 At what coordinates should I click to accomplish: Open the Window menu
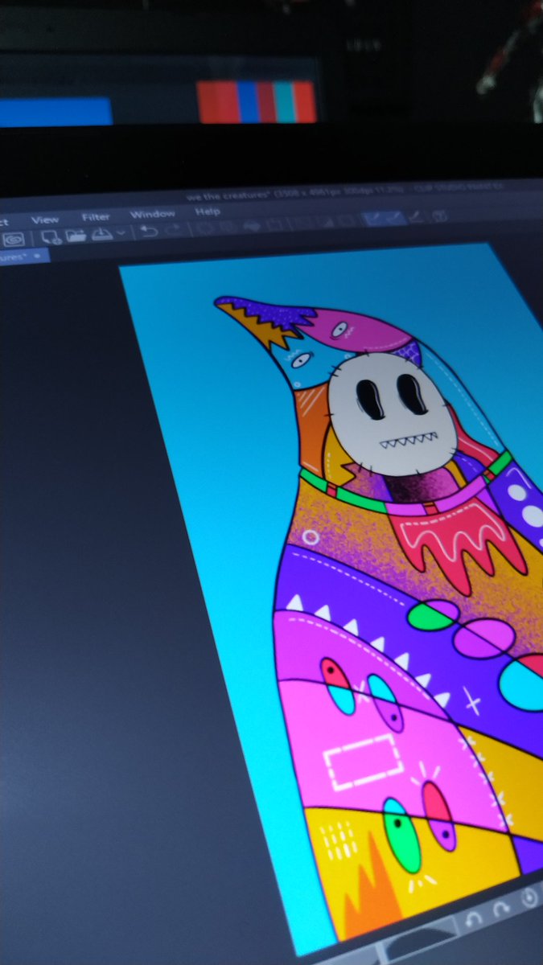click(x=152, y=215)
